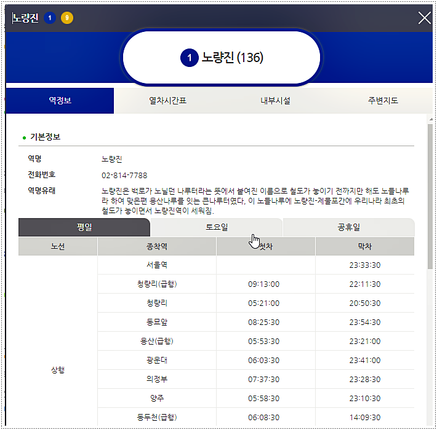Image resolution: width=437 pixels, height=430 pixels.
Task: Click the 노량진 (136) station name banner
Action: [222, 58]
